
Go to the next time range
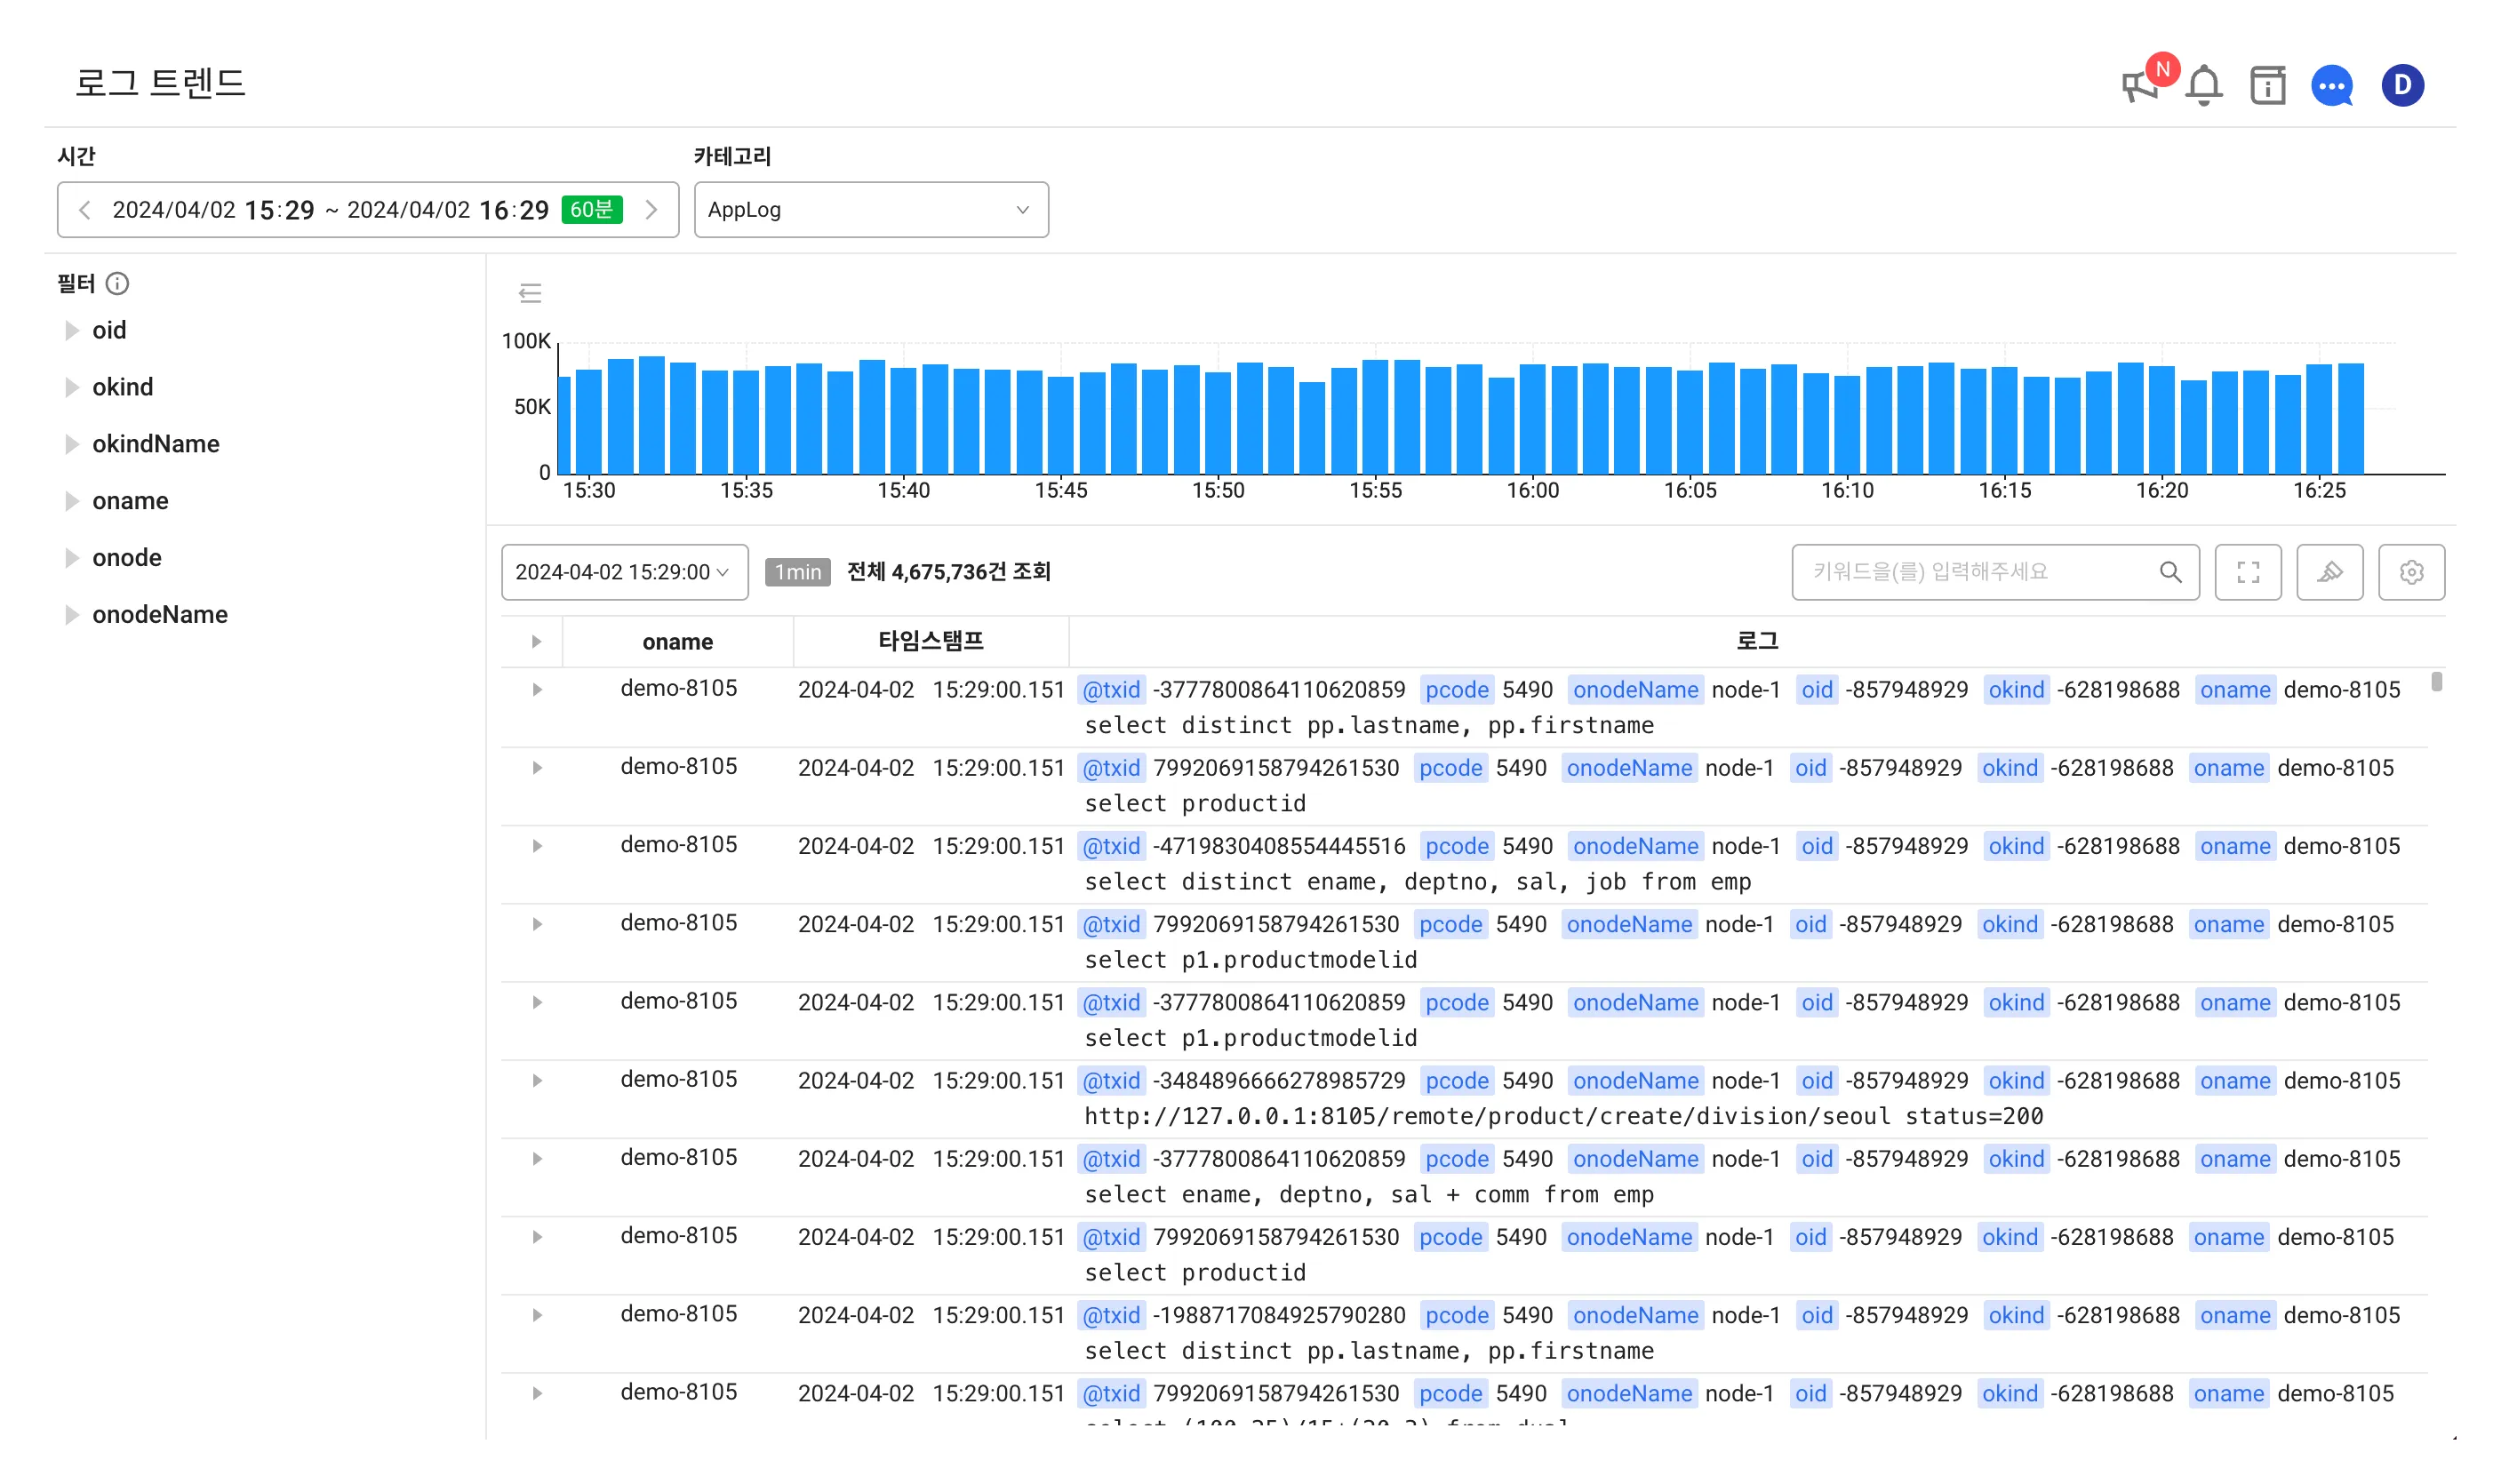[651, 210]
